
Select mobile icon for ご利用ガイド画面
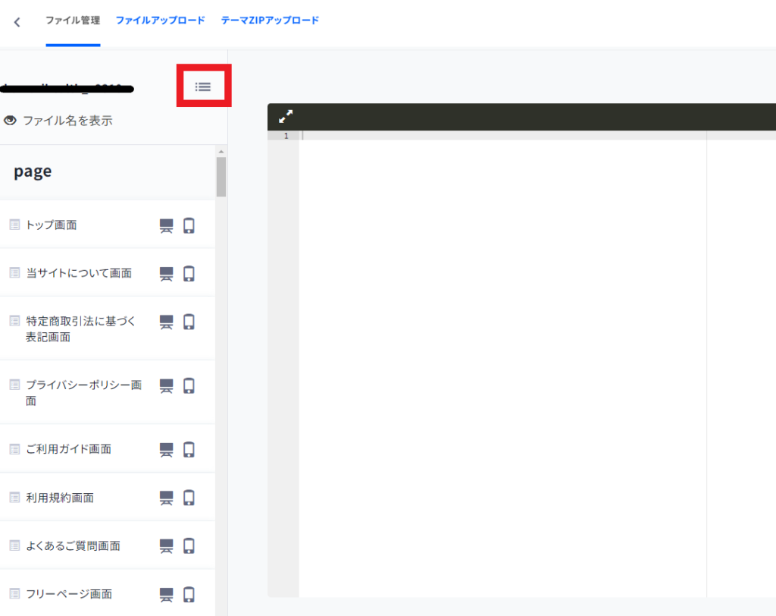[x=189, y=450]
